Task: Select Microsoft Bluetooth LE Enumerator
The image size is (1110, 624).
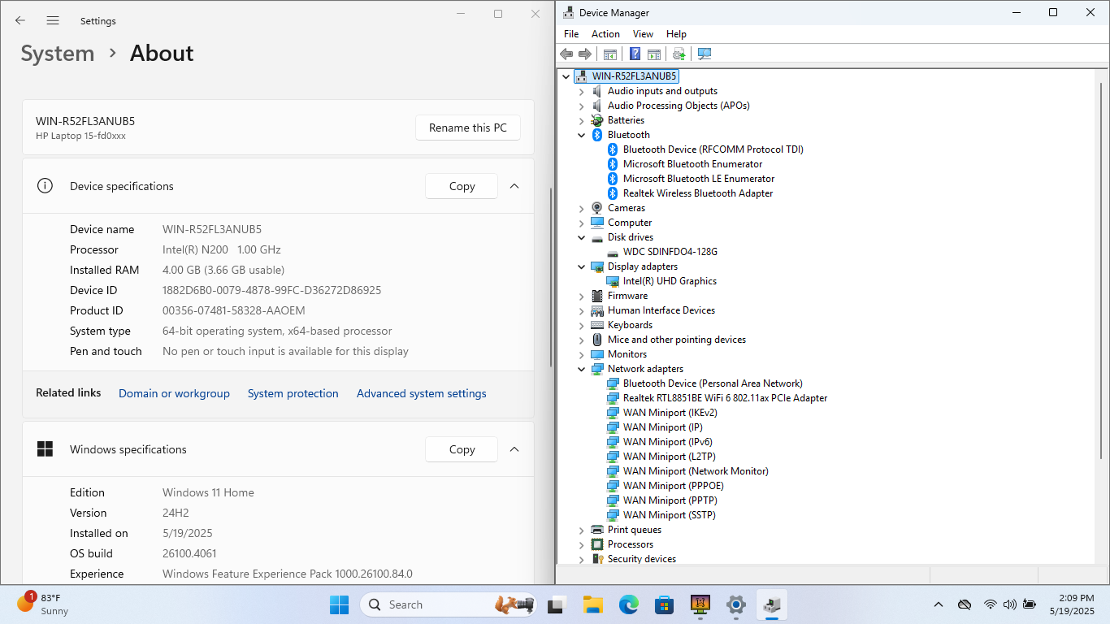Action: pyautogui.click(x=698, y=179)
